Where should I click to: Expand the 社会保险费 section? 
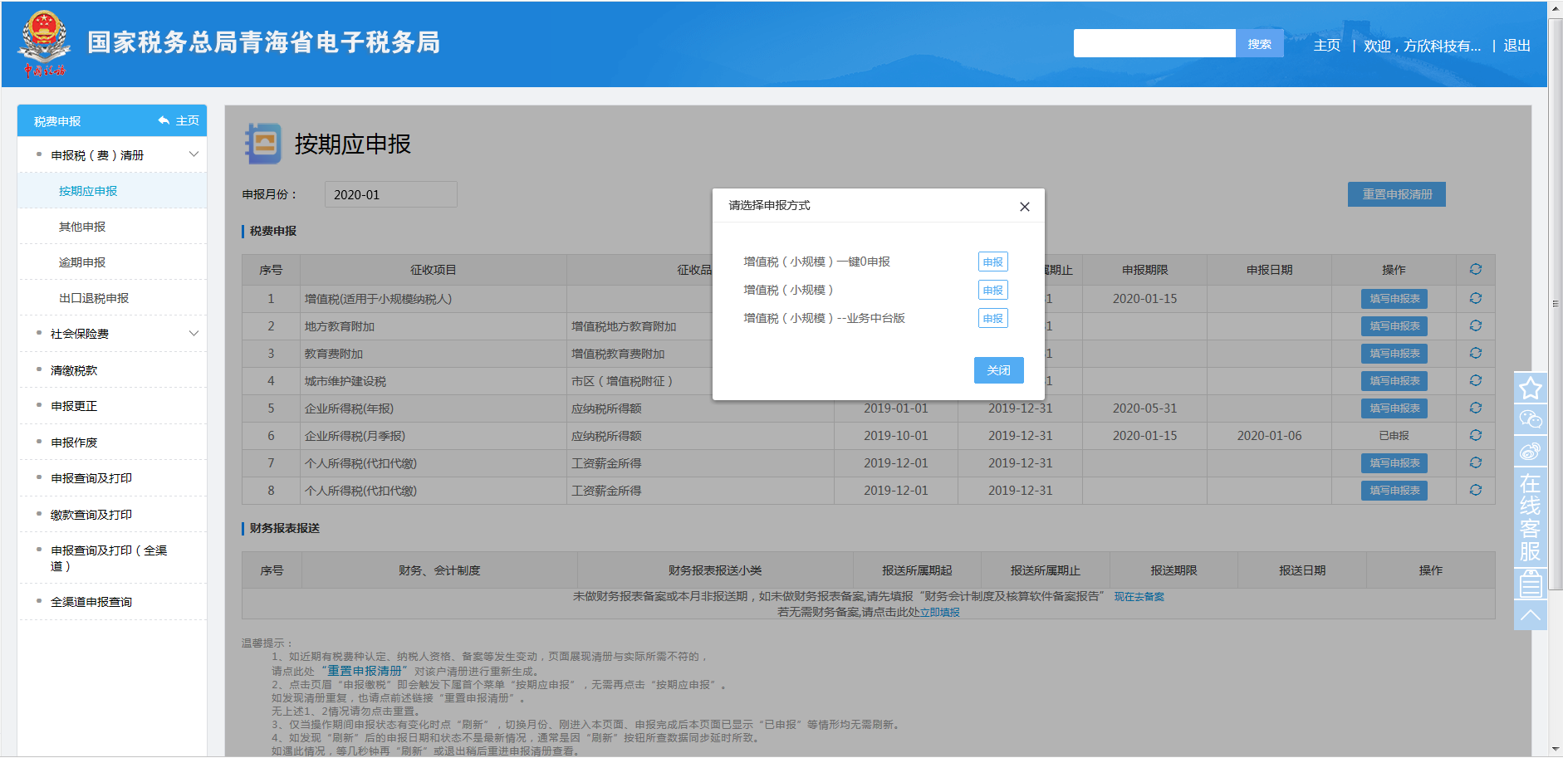[194, 333]
